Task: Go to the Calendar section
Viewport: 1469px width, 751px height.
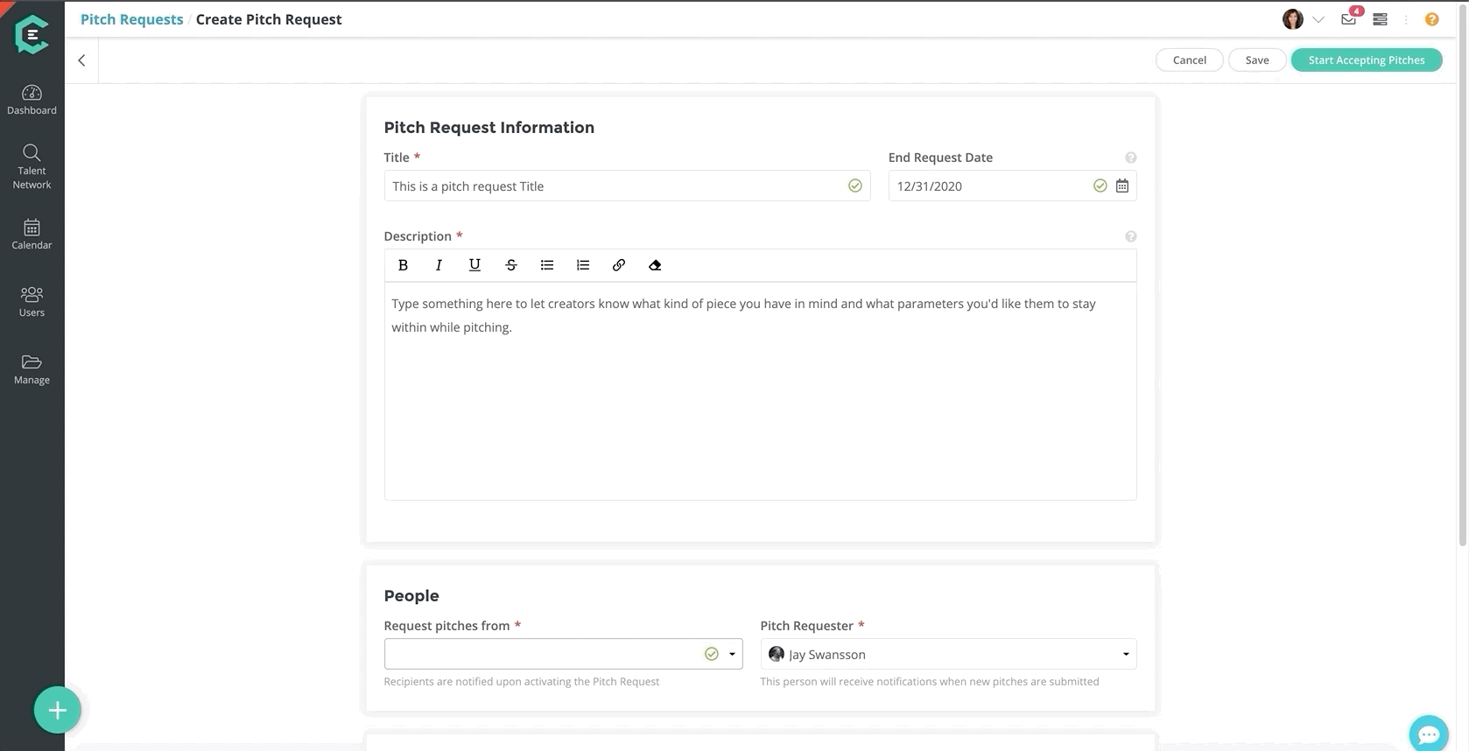Action: pos(32,235)
